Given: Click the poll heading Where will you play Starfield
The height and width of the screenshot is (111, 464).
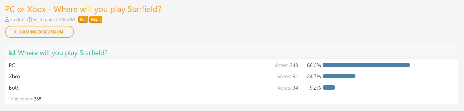Looking at the screenshot, I should [x=63, y=53].
